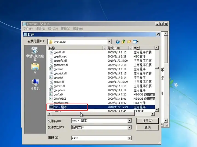The image size is (197, 147).
Task: Click file list scroll-down arrow
Action: pos(157,110)
